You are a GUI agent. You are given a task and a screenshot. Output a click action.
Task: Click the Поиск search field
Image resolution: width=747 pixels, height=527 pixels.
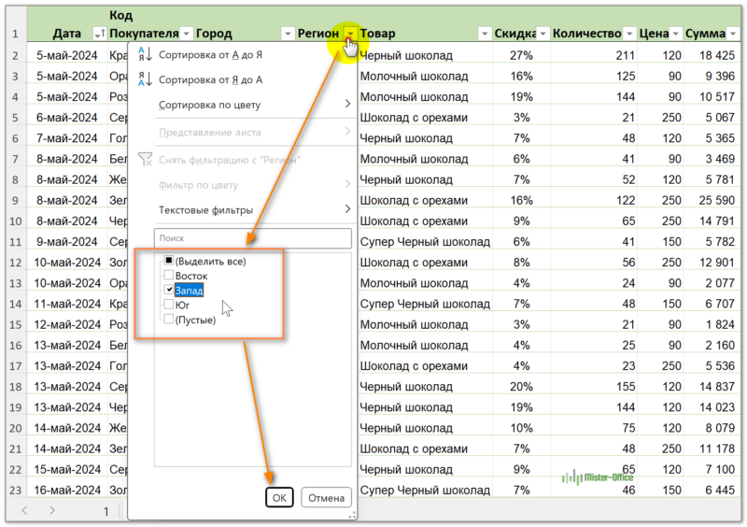252,238
